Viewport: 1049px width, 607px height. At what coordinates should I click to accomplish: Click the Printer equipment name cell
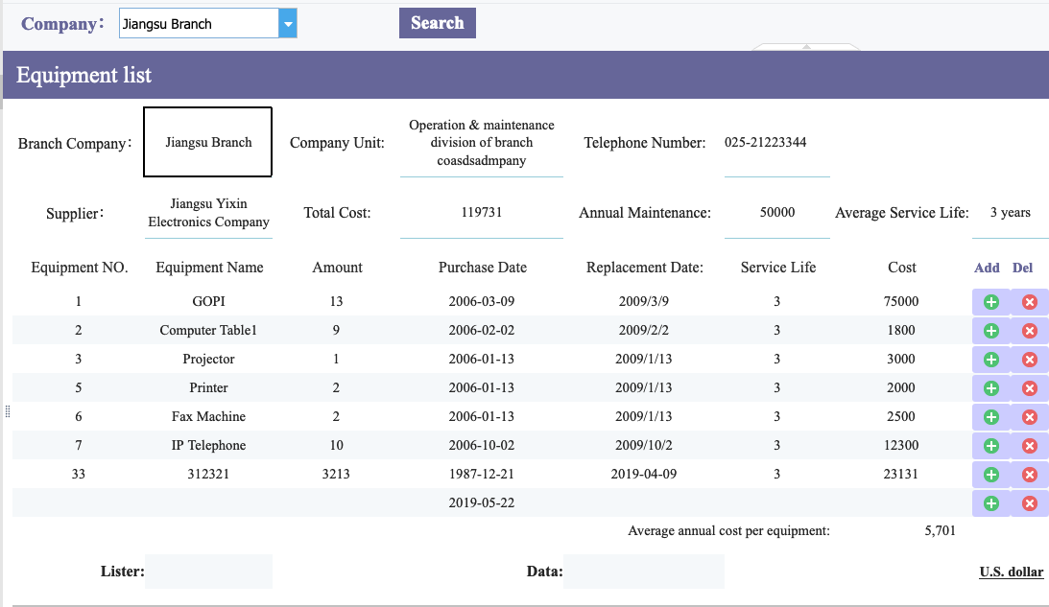[208, 387]
